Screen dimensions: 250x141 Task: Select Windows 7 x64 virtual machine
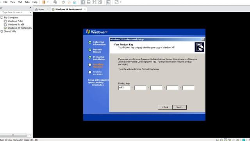[x=15, y=21]
